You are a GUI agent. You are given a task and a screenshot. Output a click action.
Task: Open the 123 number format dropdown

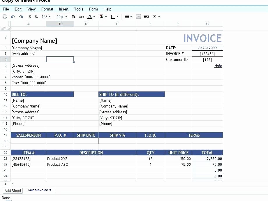[x=46, y=17]
